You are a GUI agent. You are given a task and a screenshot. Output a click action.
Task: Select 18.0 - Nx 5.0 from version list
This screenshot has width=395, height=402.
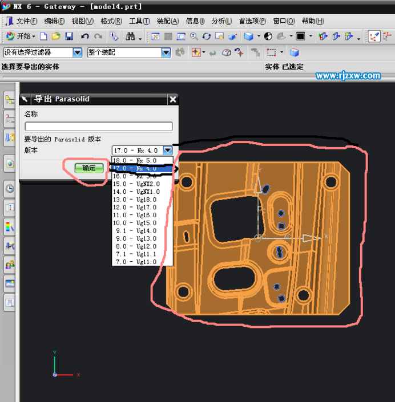coord(135,161)
